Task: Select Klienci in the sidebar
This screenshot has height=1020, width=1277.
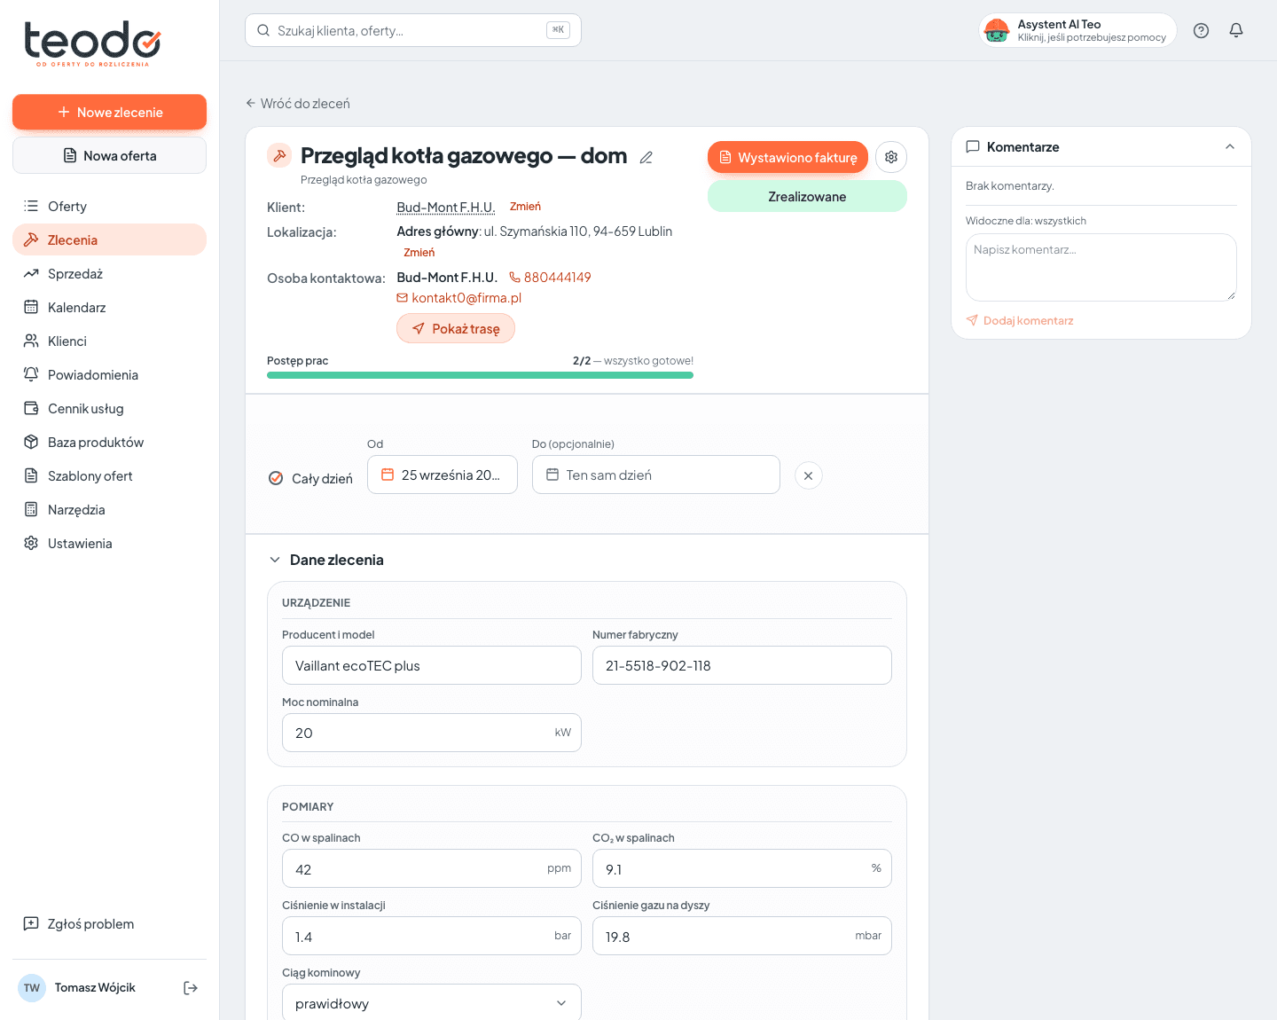Action: click(x=109, y=341)
